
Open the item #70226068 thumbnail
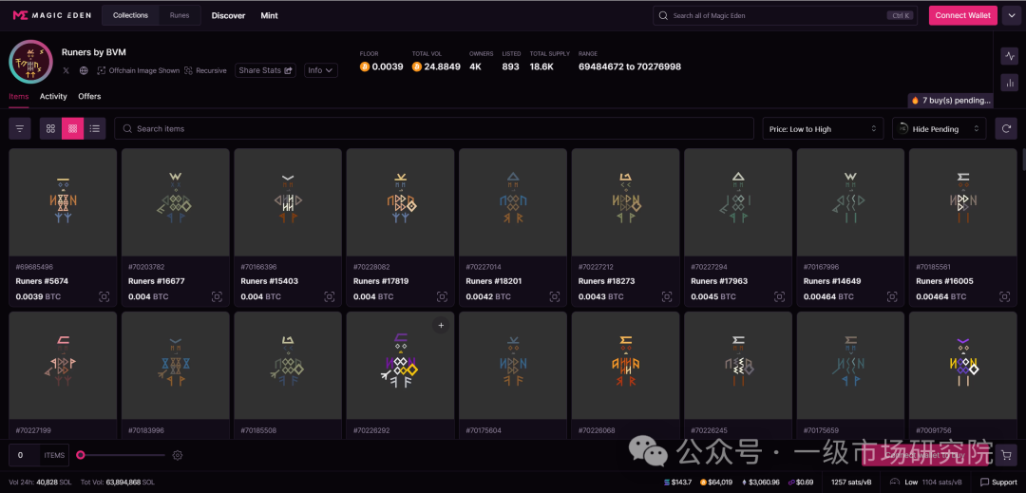pos(625,366)
